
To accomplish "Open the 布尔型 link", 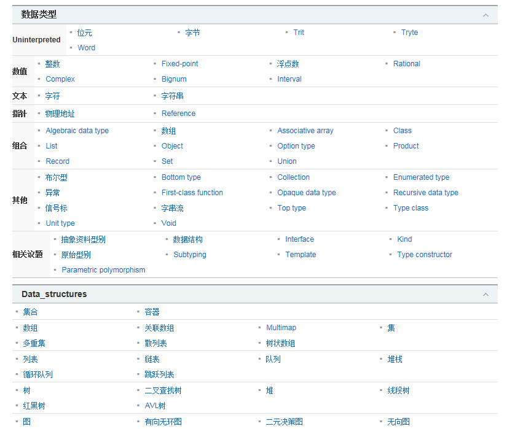I will point(56,178).
